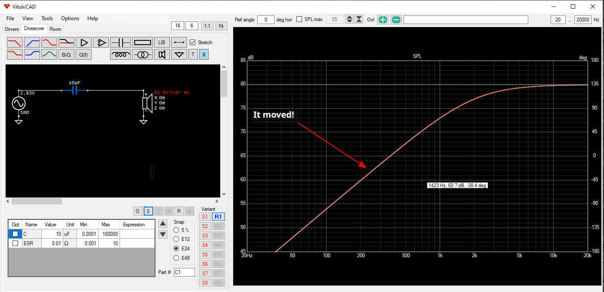This screenshot has width=604, height=292.
Task: Open the Options menu
Action: 70,18
